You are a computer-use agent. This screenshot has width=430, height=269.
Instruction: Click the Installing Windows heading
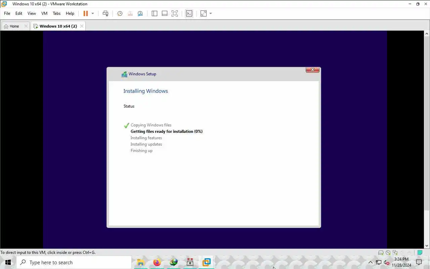click(x=145, y=91)
